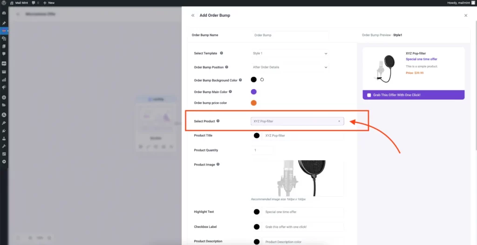Image resolution: width=477 pixels, height=245 pixels.
Task: Click the Product Image thumbnail to change it
Action: [x=297, y=178]
